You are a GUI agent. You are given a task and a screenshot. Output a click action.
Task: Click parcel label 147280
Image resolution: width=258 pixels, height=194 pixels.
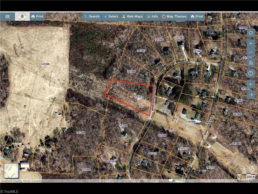pos(162,135)
